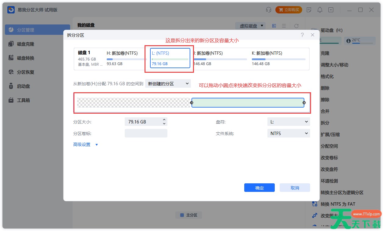This screenshot has height=231, width=383.
Task: Click the 分区卷标 label input field
Action: point(146,133)
